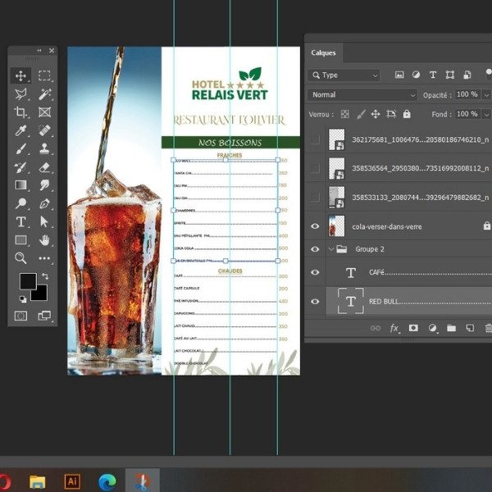Click the foreground color swatch
The height and width of the screenshot is (492, 492).
[27, 281]
